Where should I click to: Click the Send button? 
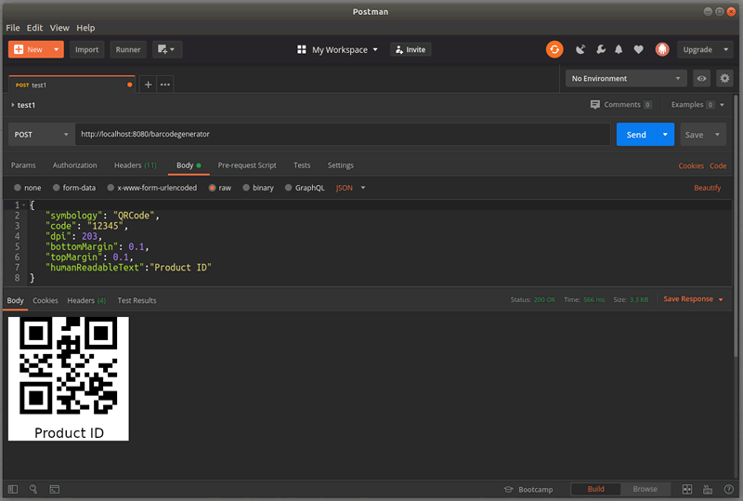636,135
